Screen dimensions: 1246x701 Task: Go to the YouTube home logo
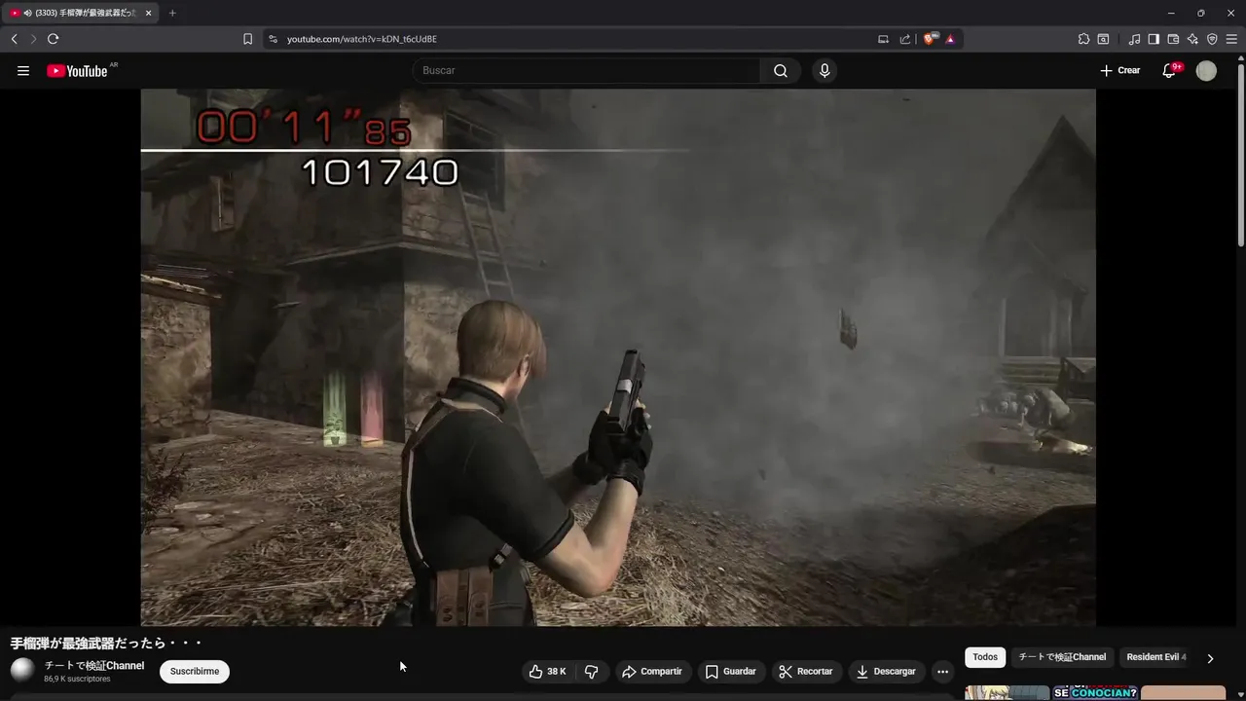point(77,71)
